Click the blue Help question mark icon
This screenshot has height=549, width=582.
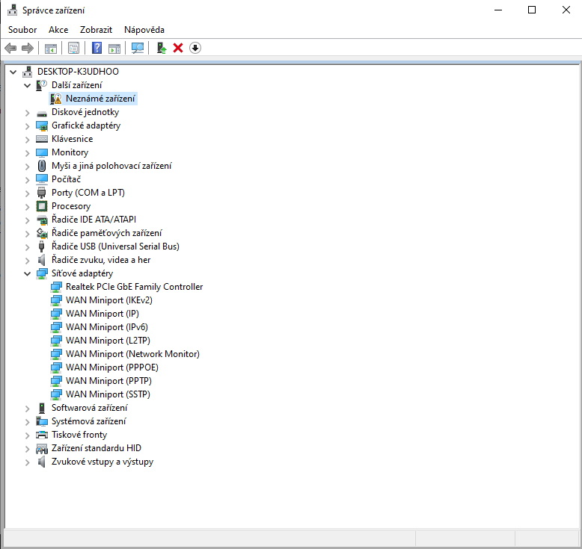coord(97,48)
